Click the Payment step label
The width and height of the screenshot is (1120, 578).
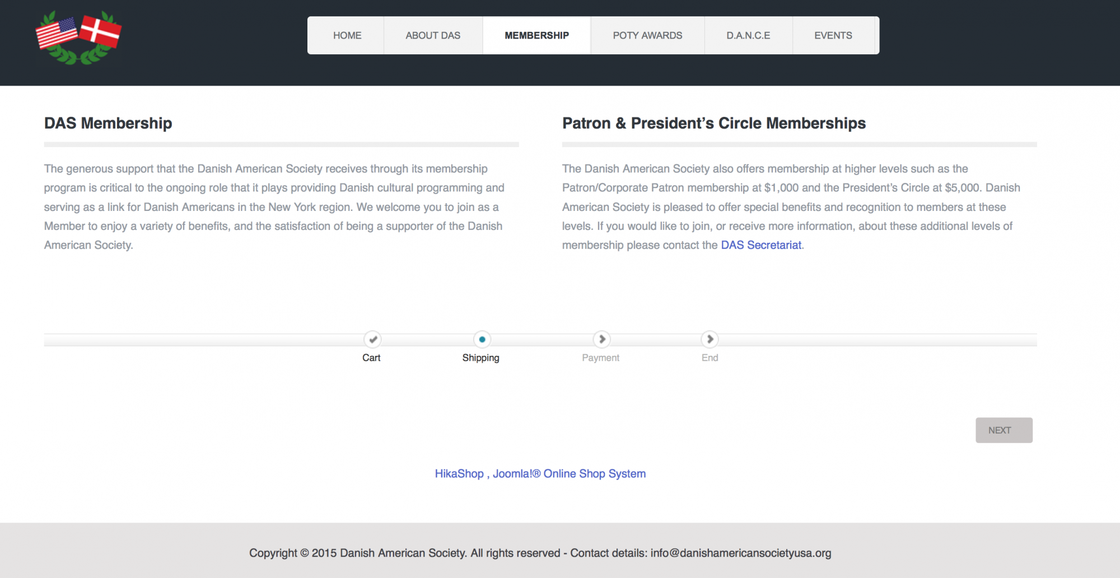click(600, 358)
